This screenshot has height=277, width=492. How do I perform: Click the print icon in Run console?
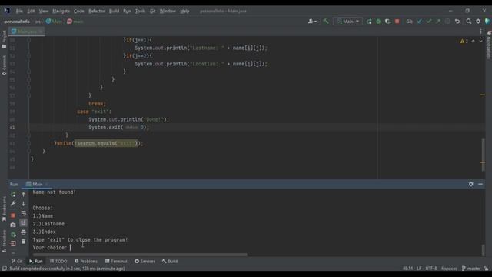click(x=23, y=232)
